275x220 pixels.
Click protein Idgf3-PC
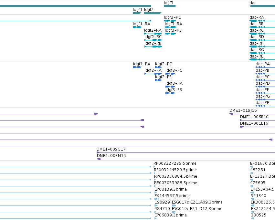click(x=174, y=70)
